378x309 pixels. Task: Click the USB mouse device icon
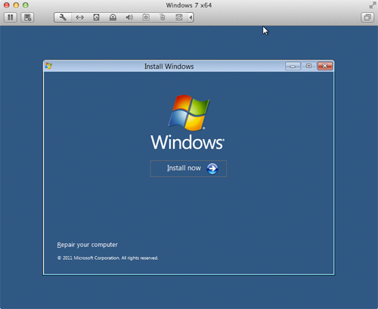click(x=163, y=17)
